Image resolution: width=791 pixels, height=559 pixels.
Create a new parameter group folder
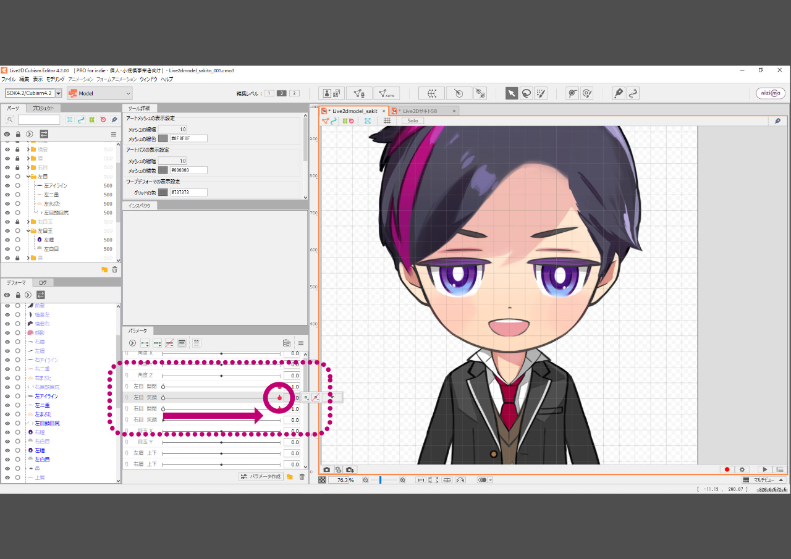point(290,477)
